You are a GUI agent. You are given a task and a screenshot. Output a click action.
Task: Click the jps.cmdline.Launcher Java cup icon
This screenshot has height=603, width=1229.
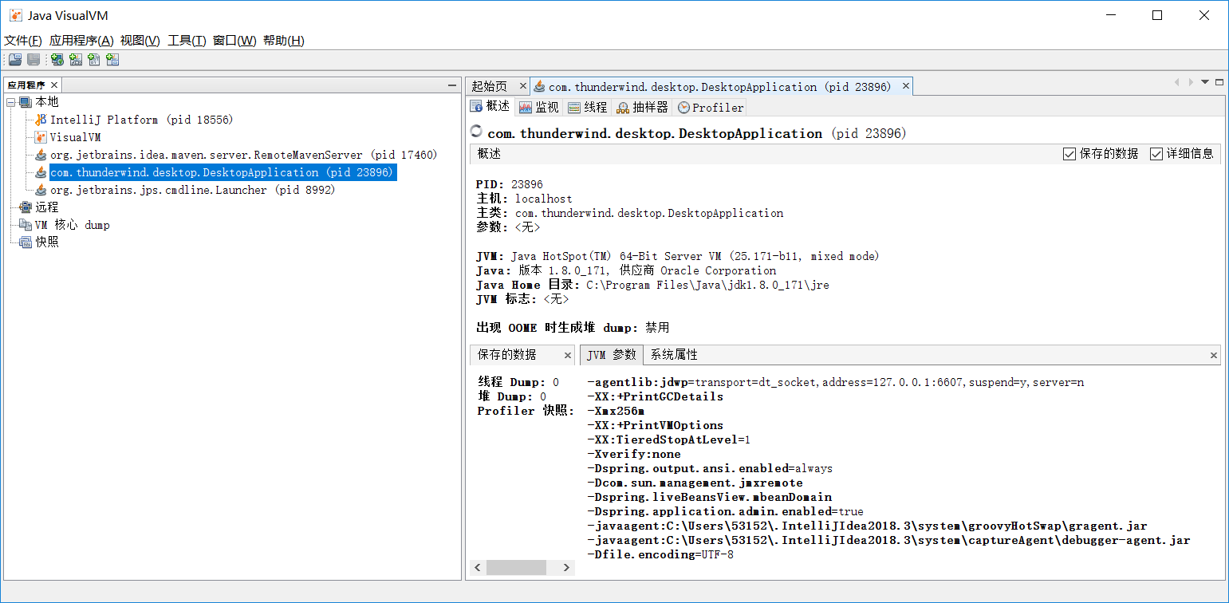click(41, 190)
